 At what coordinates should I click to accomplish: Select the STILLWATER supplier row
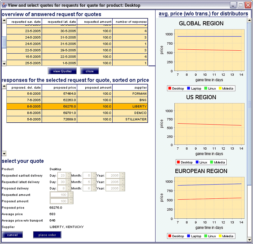(77, 119)
